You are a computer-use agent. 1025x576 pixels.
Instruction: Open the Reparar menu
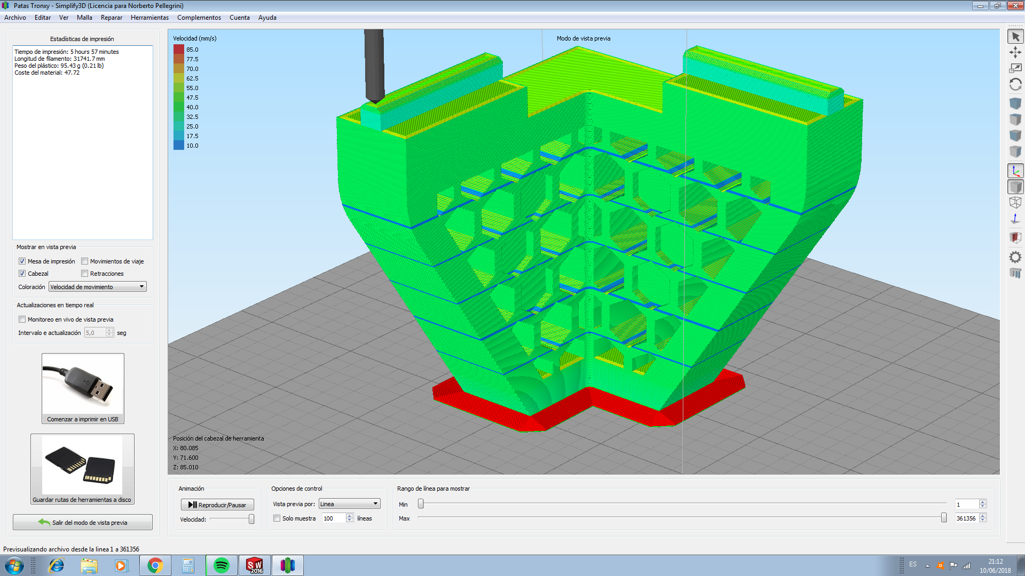pos(112,18)
